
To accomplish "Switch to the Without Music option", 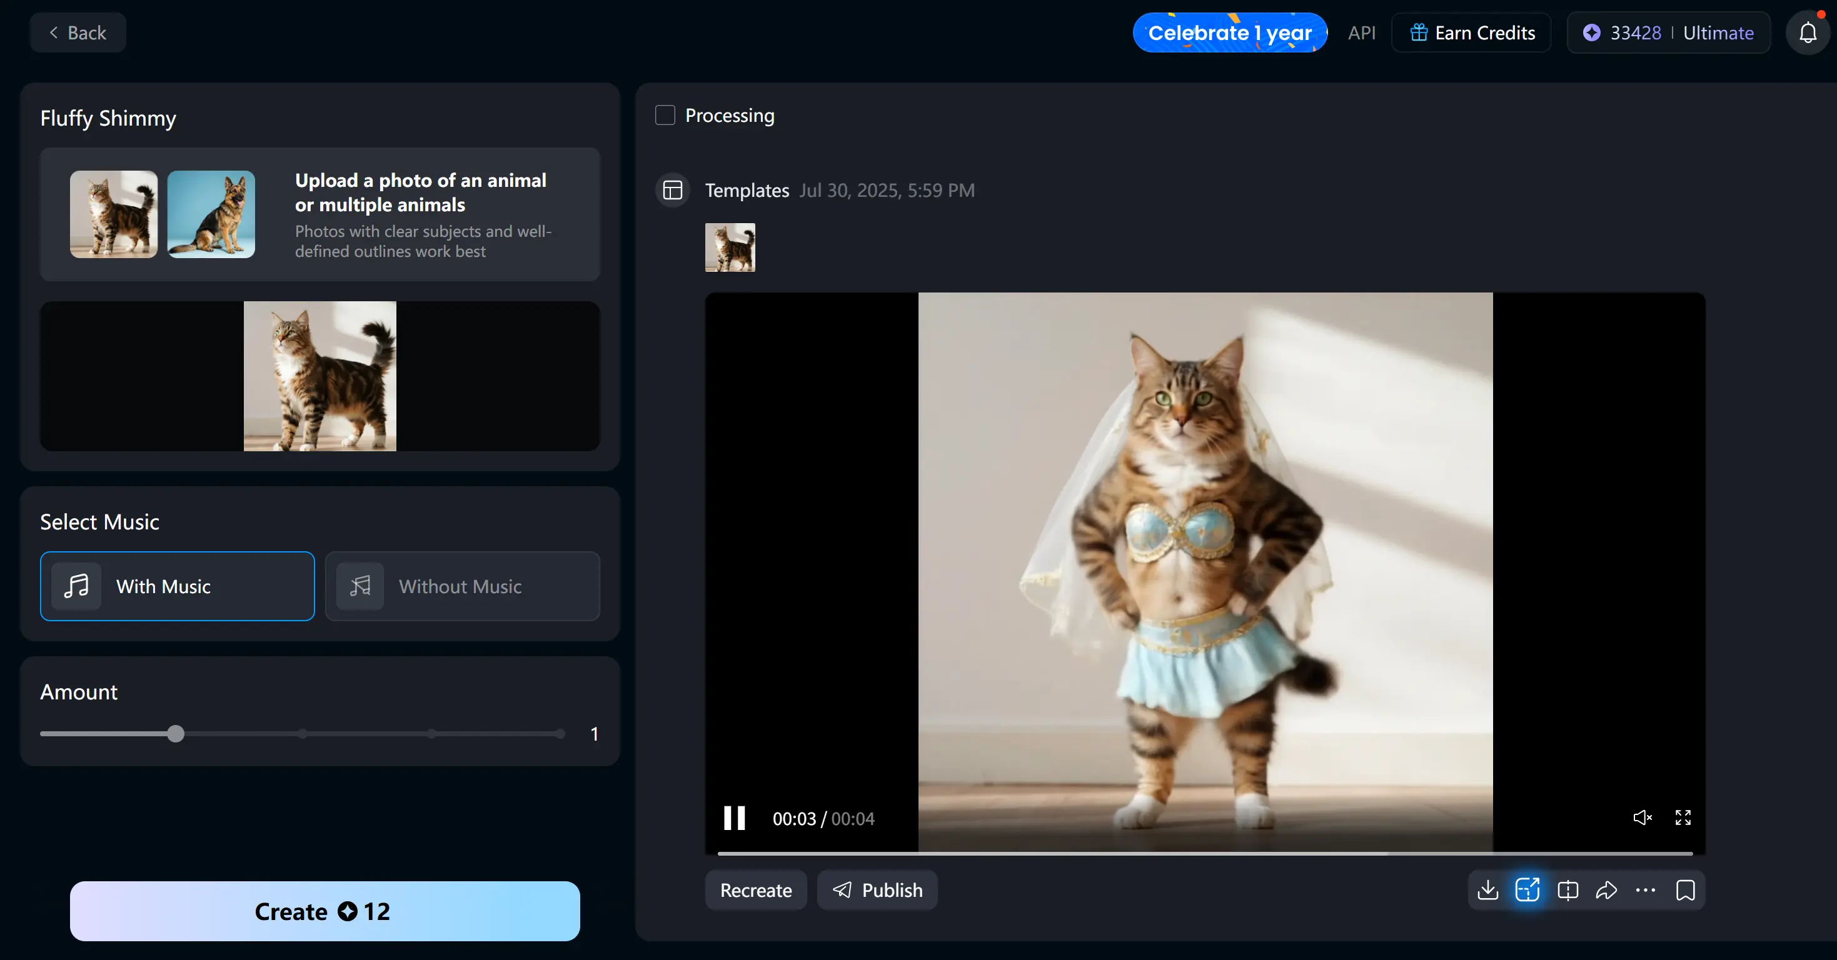I will pyautogui.click(x=462, y=586).
